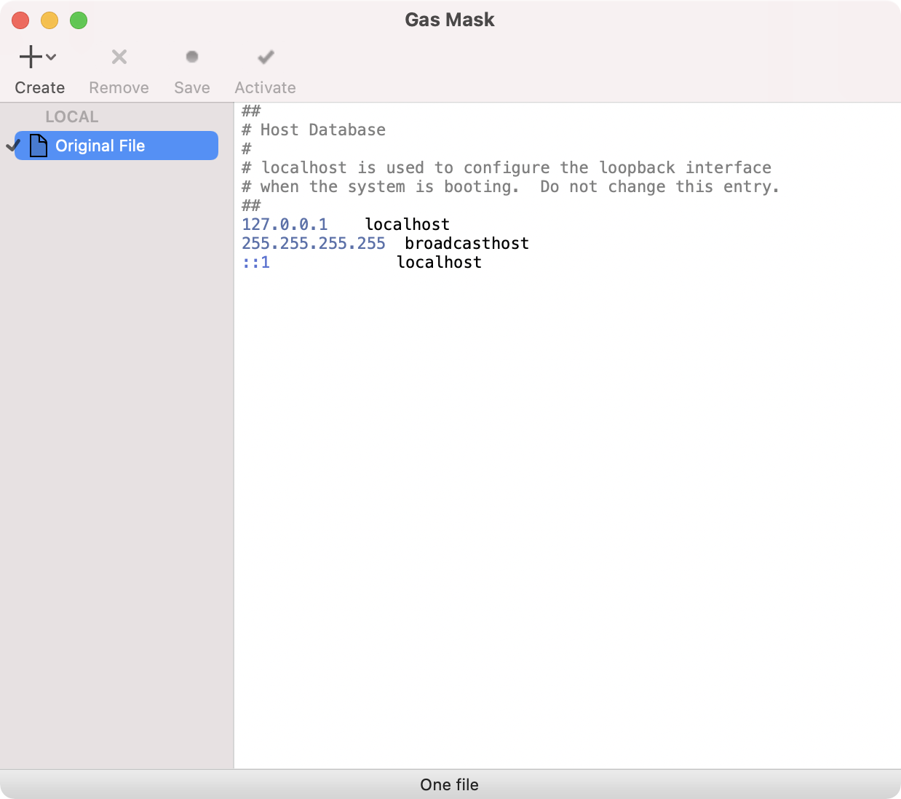The image size is (901, 799).
Task: Select the Original File row
Action: [x=116, y=146]
